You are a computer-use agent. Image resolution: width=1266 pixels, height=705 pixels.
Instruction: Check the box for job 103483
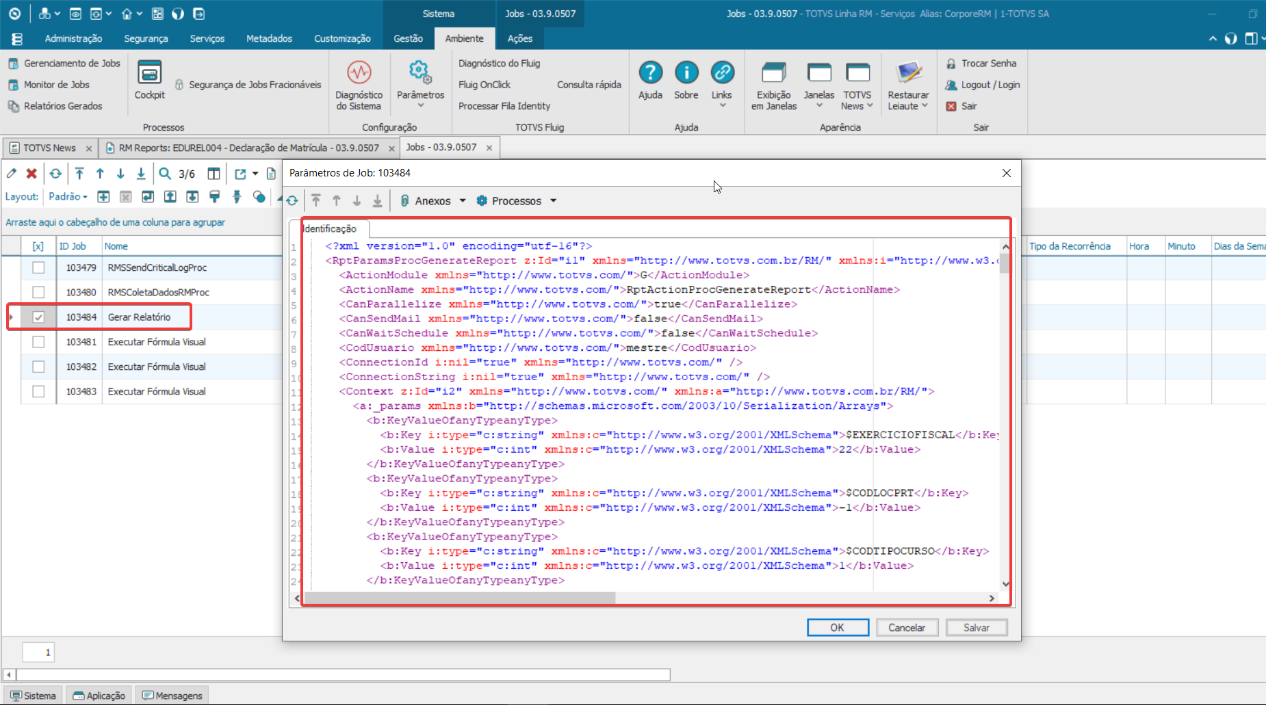pyautogui.click(x=38, y=391)
